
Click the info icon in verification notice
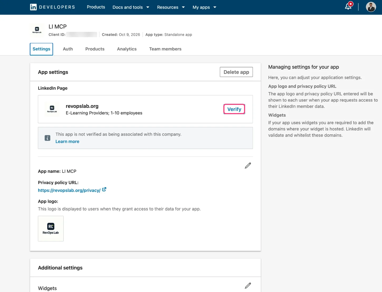tap(47, 138)
